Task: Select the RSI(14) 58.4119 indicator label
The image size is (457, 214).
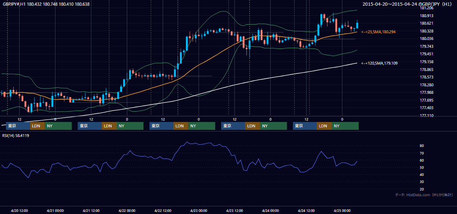Action: (x=16, y=136)
